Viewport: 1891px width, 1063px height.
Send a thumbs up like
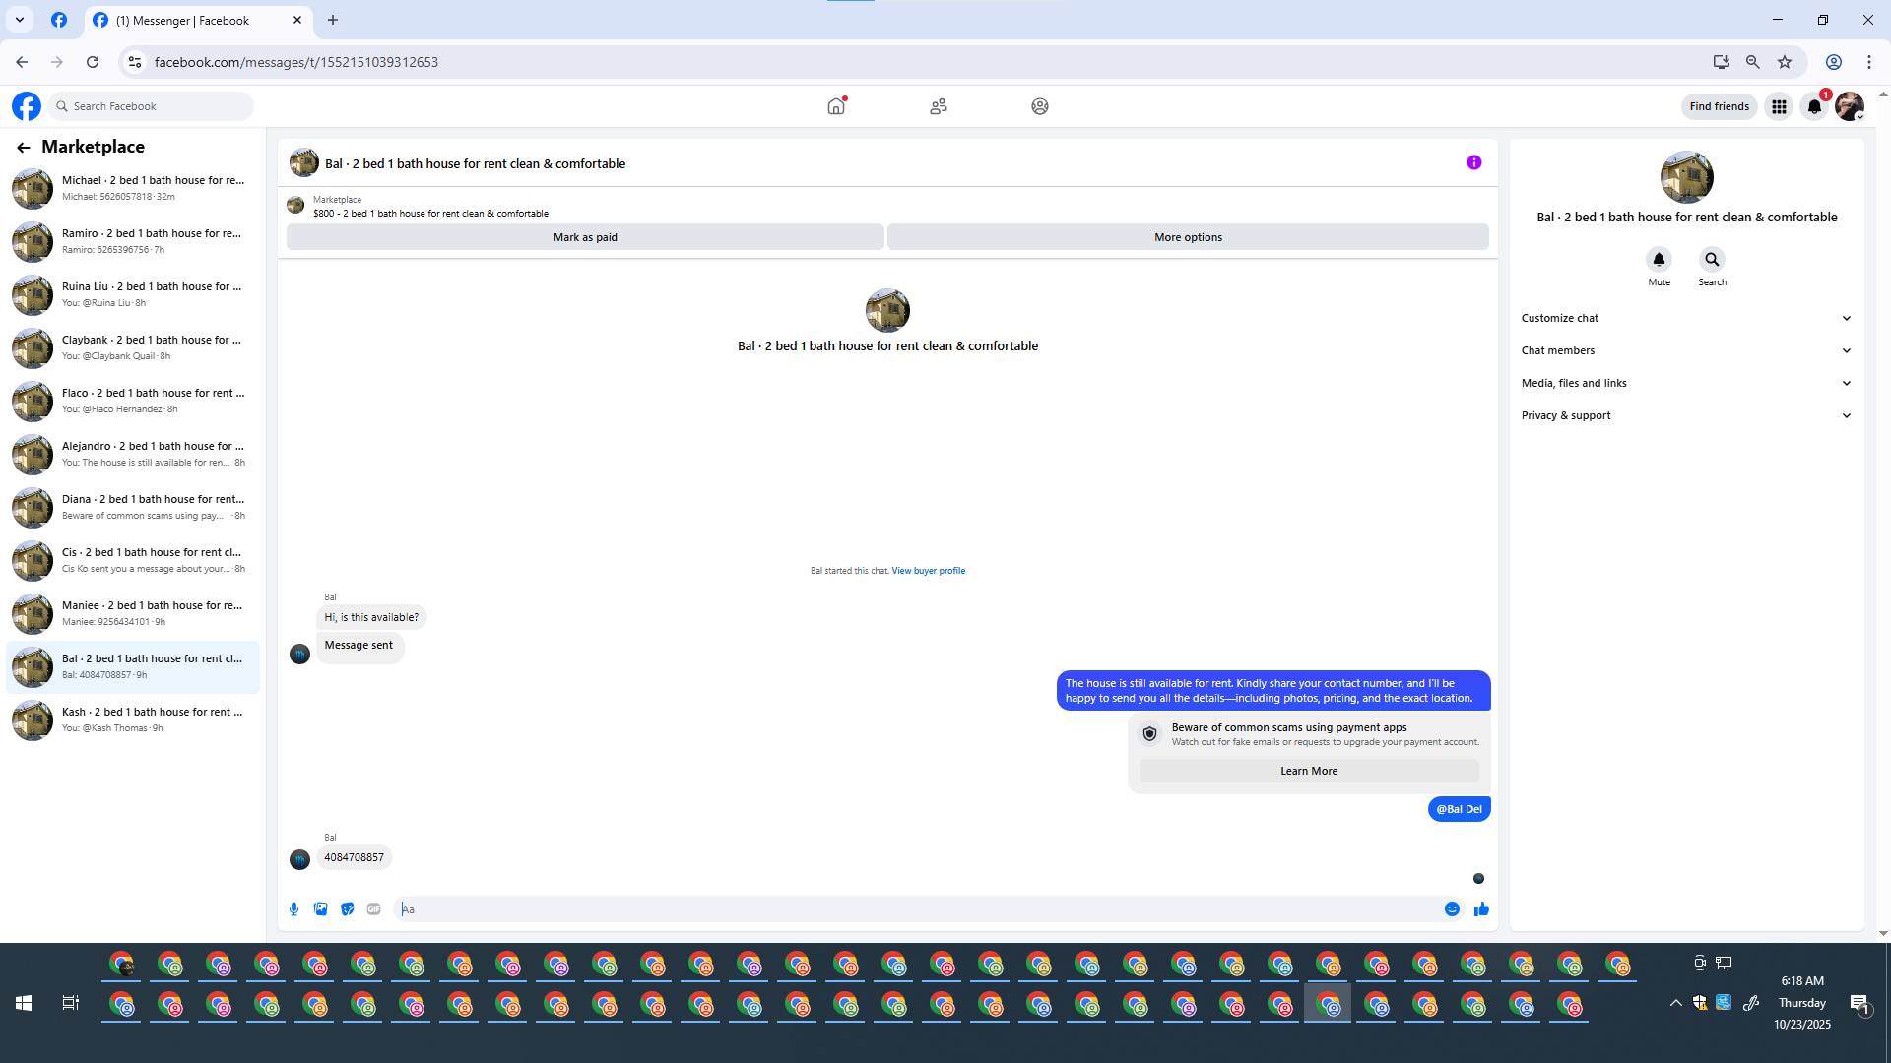tap(1481, 909)
